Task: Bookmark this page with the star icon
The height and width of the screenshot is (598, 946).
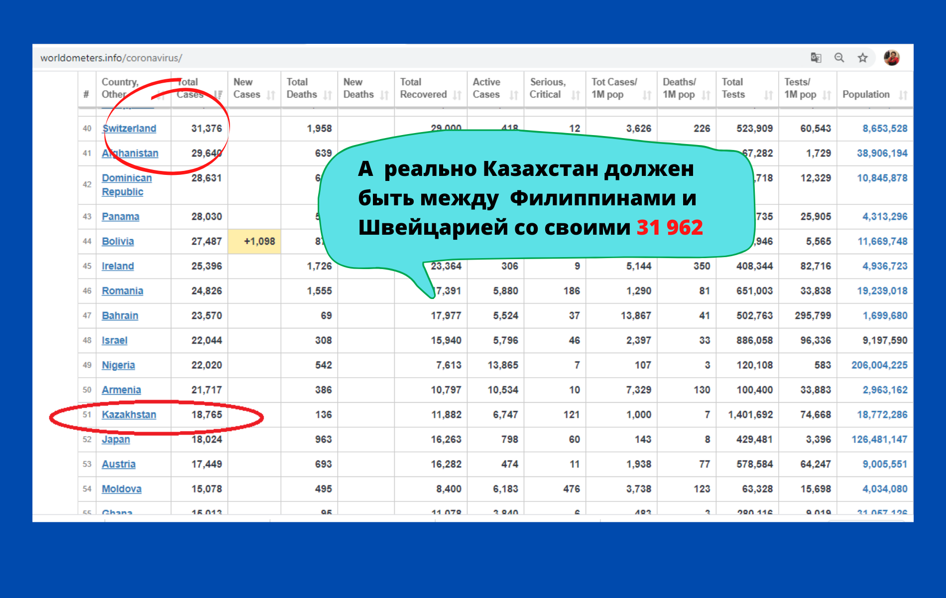Action: (863, 58)
